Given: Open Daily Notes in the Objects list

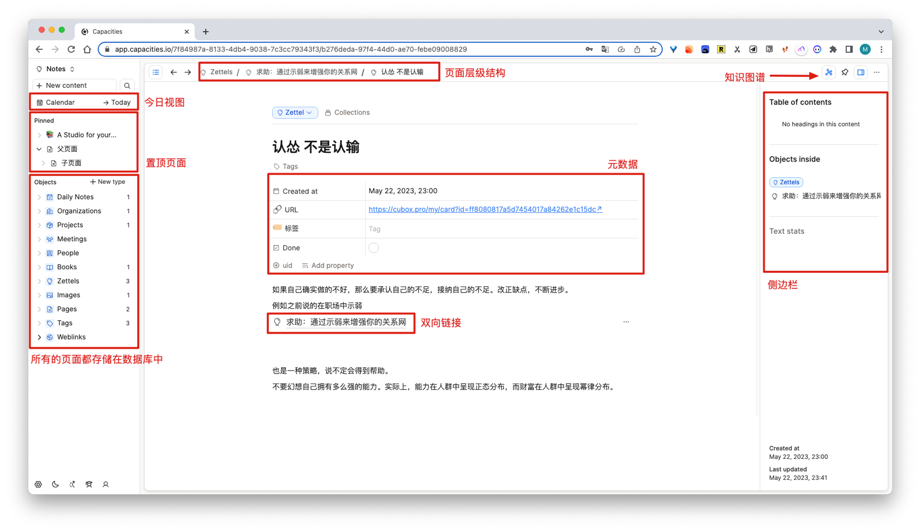Looking at the screenshot, I should tap(75, 197).
